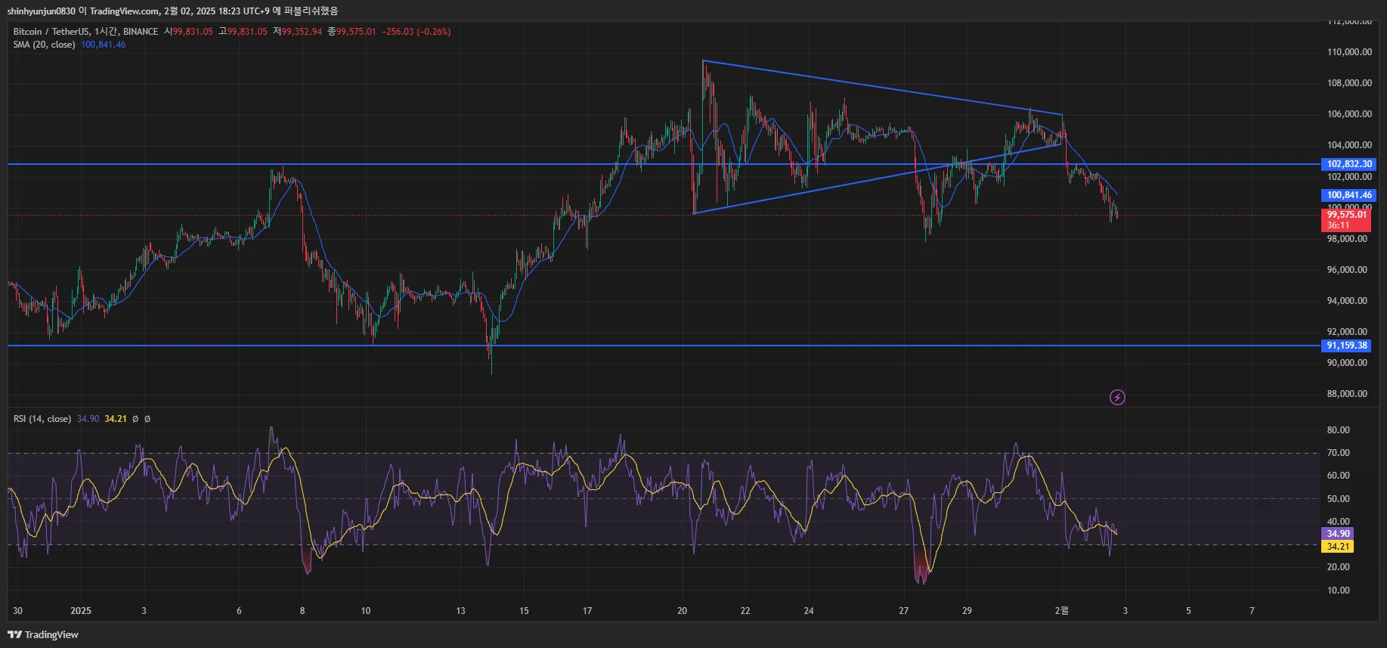The width and height of the screenshot is (1387, 648).
Task: Click the purple RSI value tag 34.90
Action: click(x=1337, y=534)
